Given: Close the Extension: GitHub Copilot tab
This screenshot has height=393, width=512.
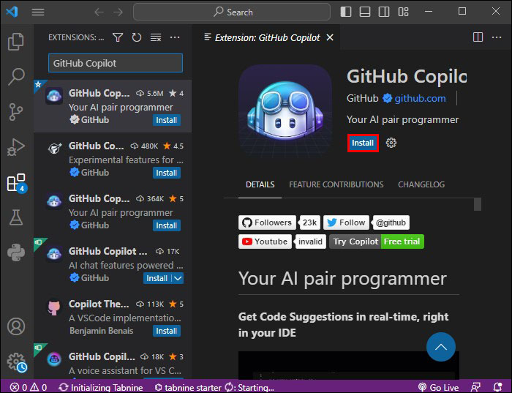Looking at the screenshot, I should click(330, 37).
